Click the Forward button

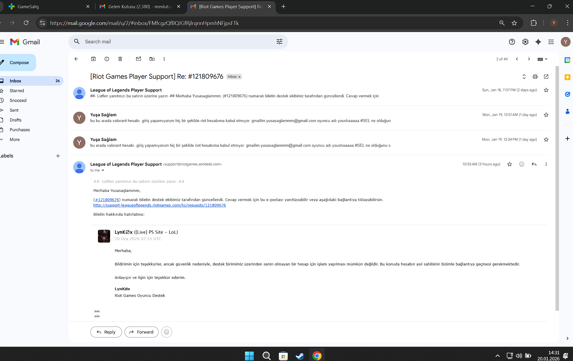(142, 332)
